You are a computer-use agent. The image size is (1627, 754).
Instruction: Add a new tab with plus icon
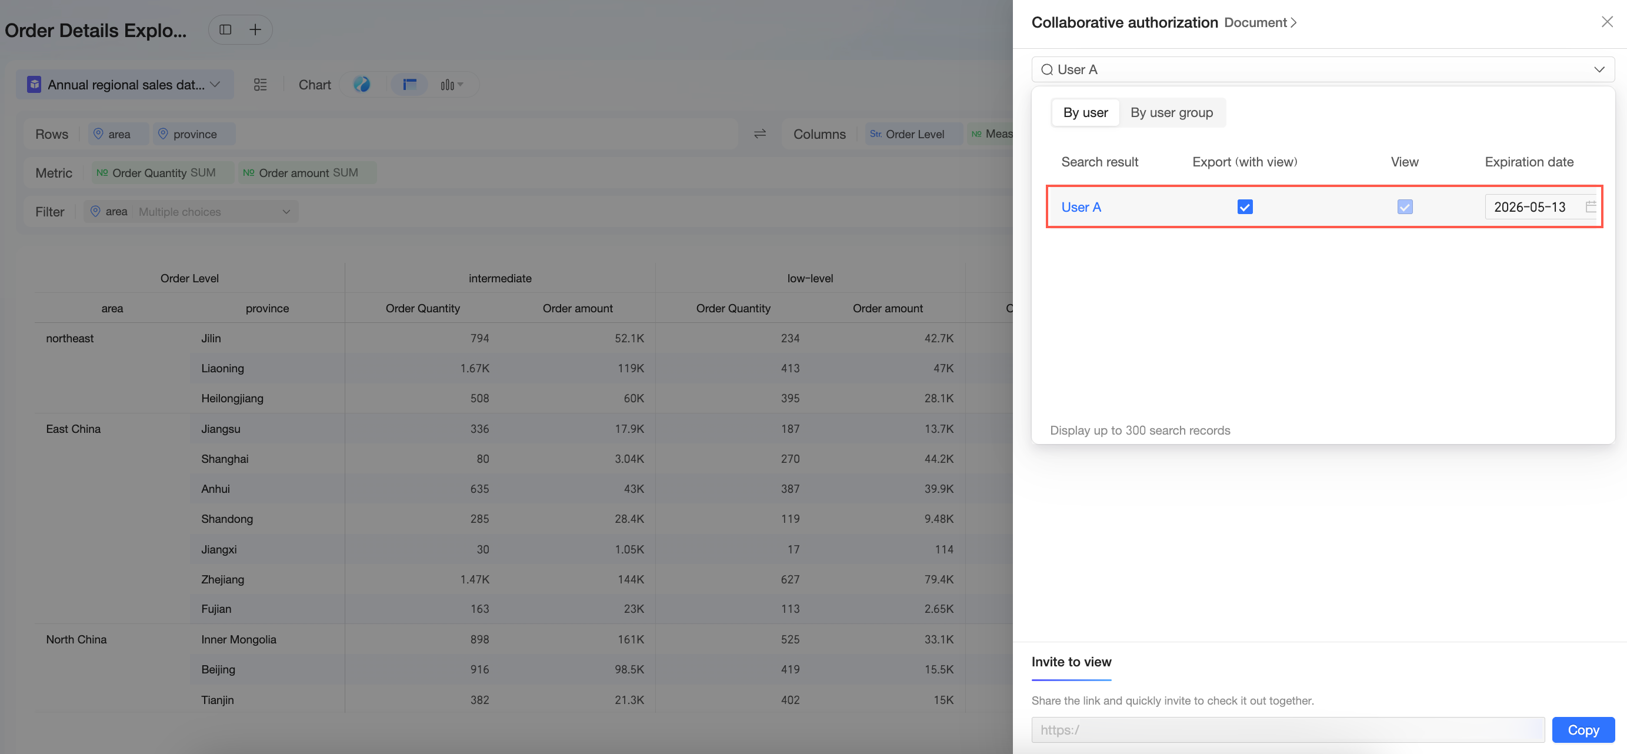255,29
